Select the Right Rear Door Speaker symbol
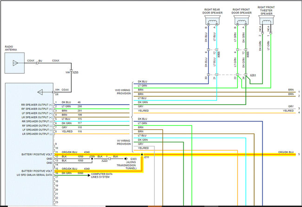The image size is (302, 207). (212, 20)
